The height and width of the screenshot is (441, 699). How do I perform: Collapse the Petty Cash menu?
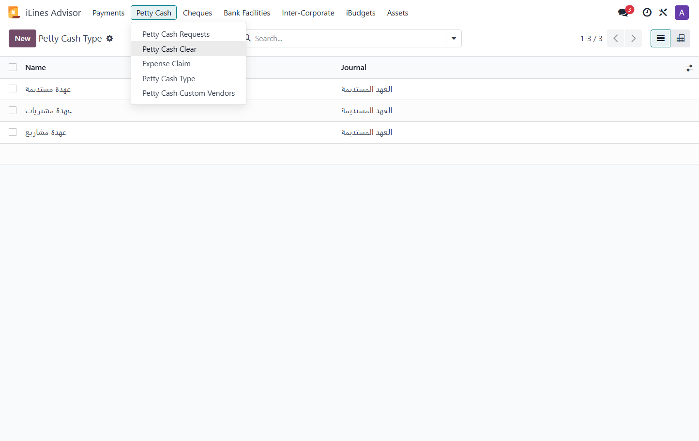(153, 13)
